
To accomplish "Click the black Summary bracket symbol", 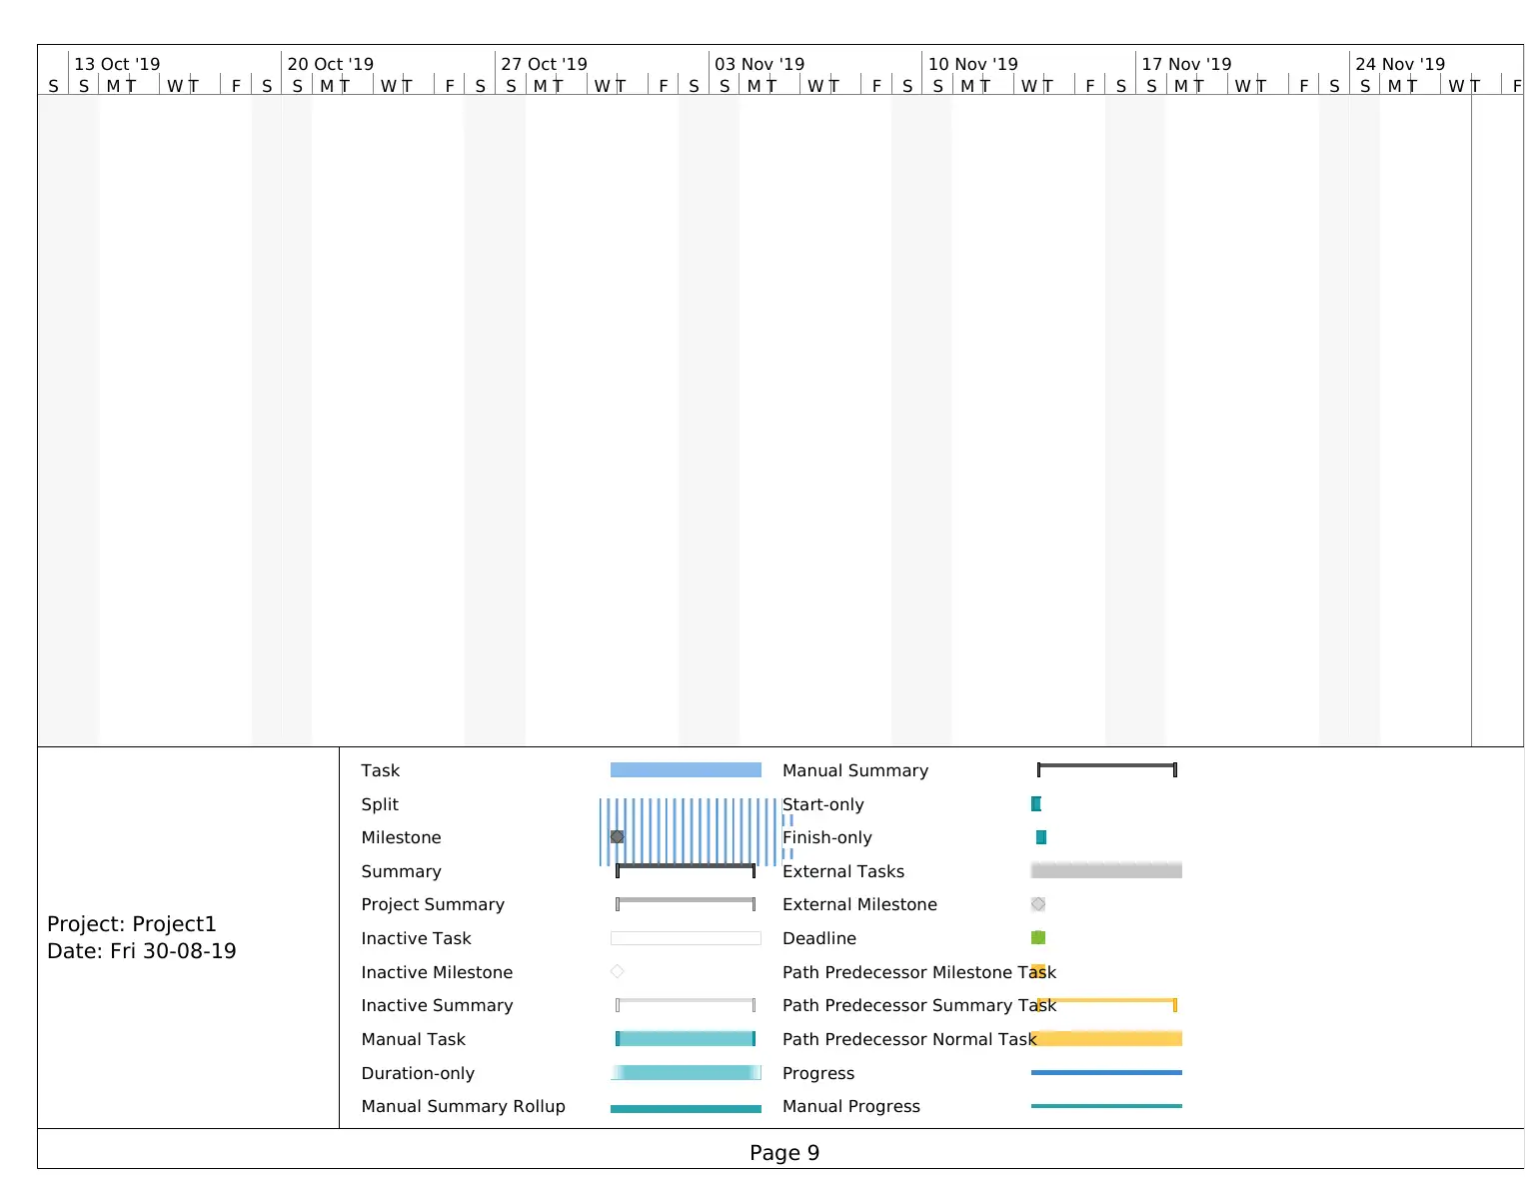I will pyautogui.click(x=686, y=871).
